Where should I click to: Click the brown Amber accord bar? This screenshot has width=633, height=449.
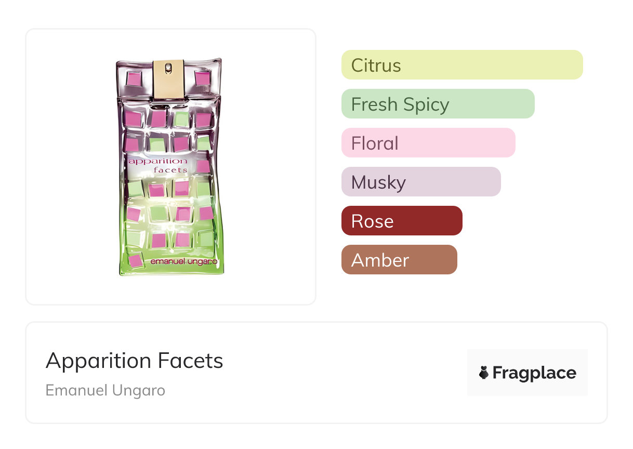[399, 260]
